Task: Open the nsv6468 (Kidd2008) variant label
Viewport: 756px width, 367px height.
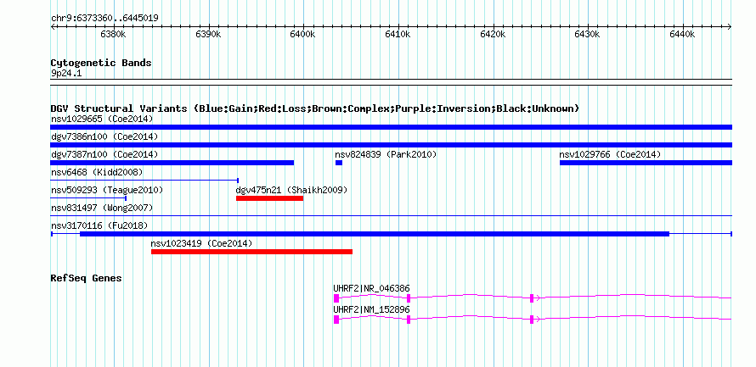Action: point(97,172)
